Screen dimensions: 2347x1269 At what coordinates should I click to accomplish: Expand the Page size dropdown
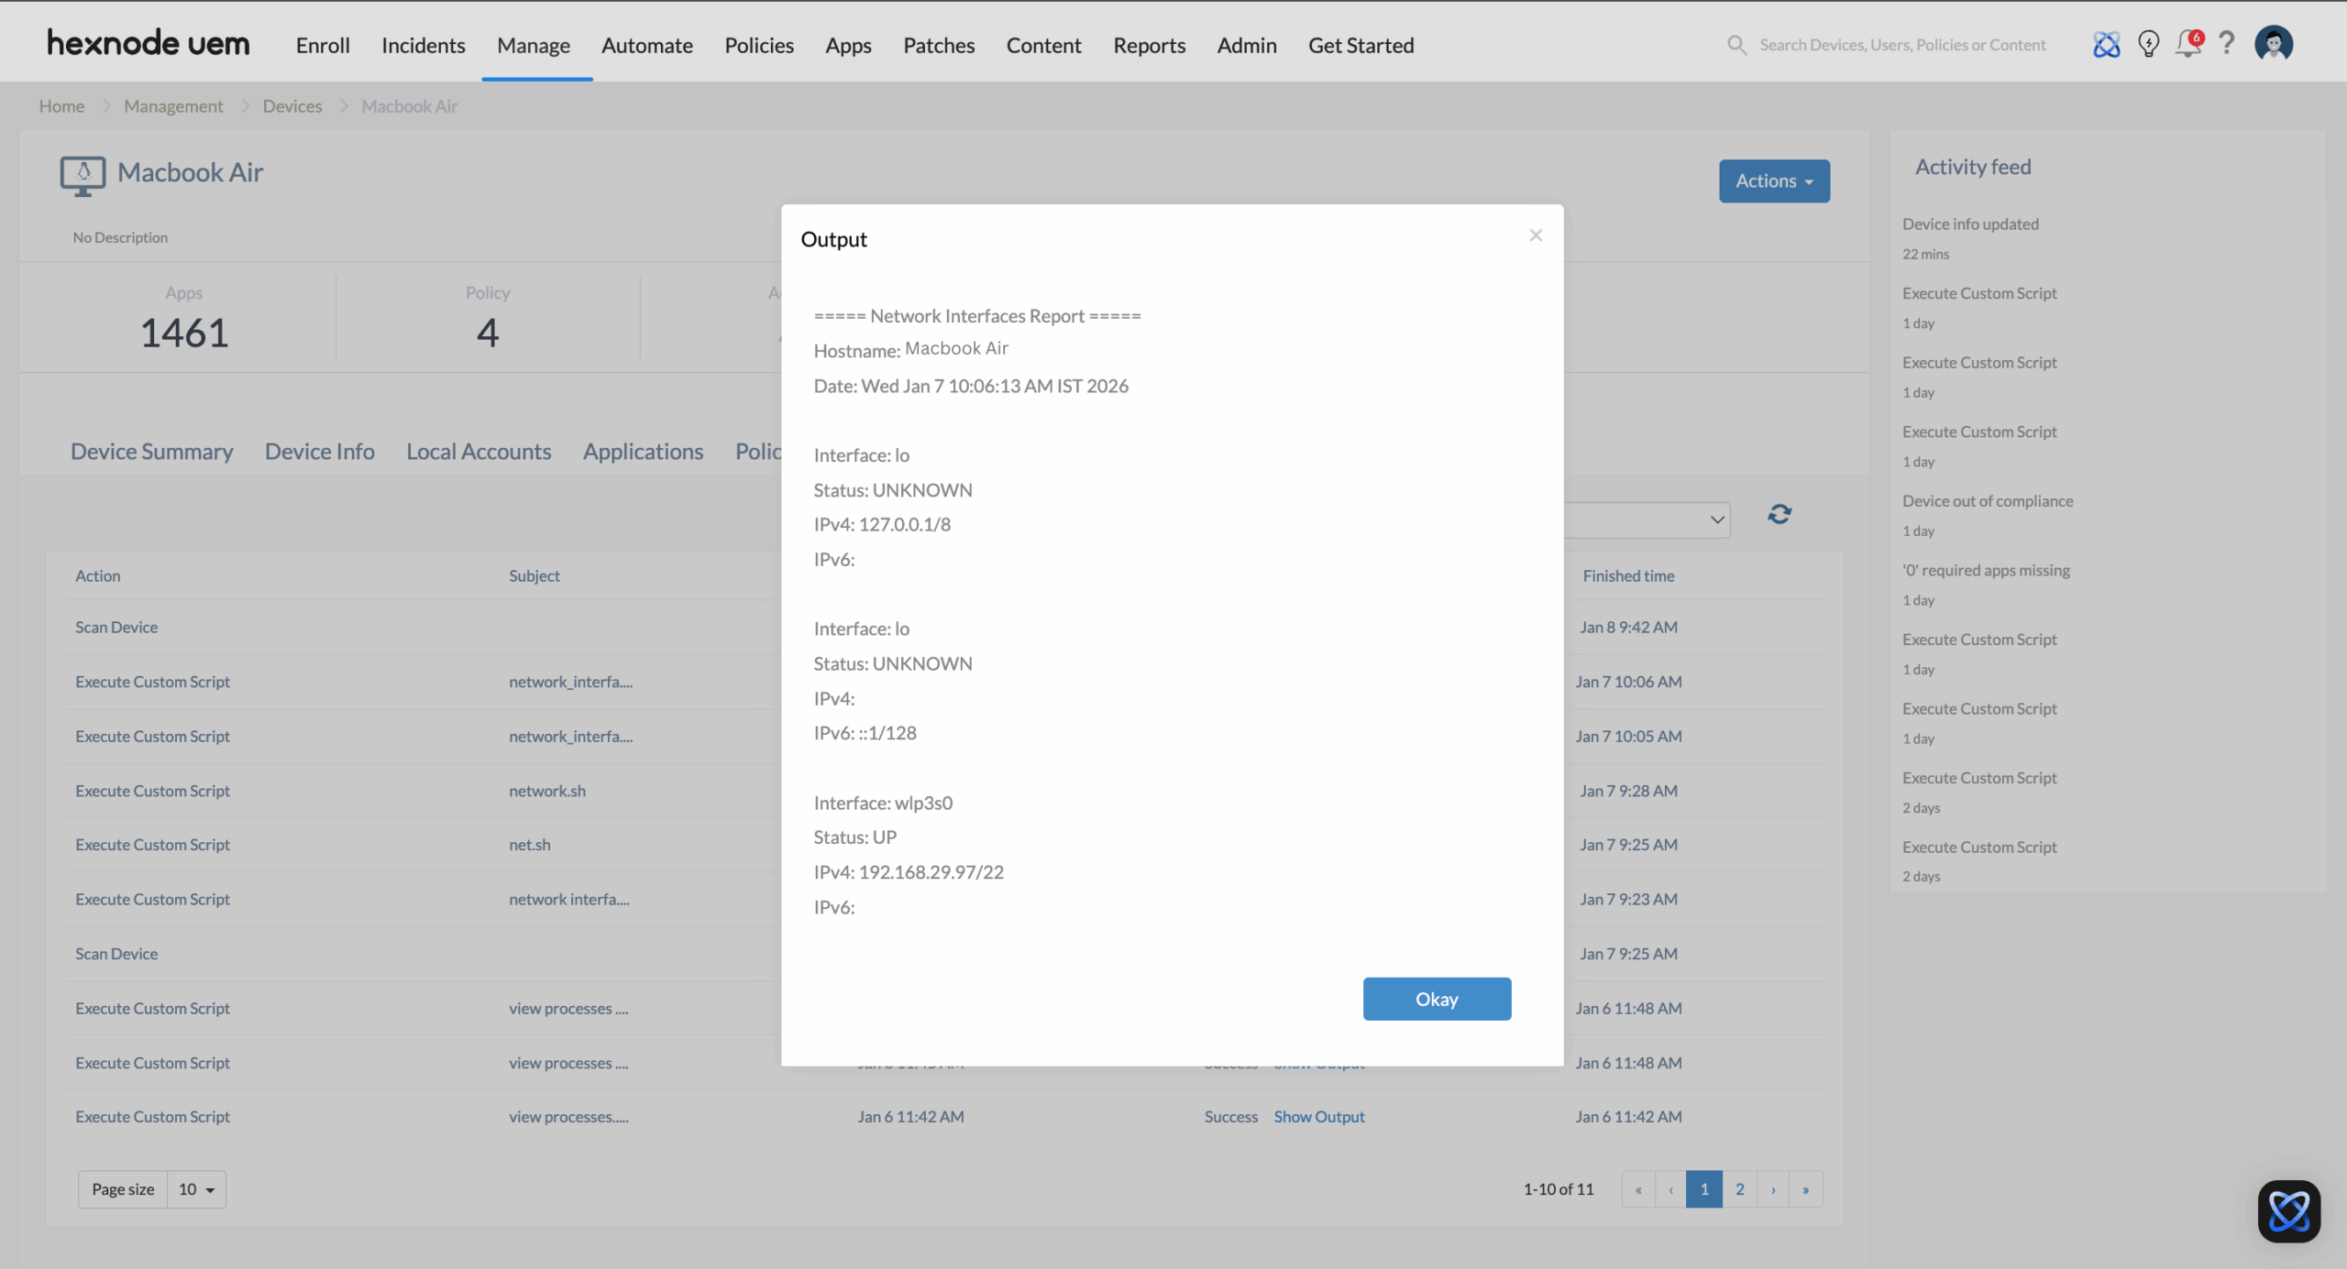[194, 1188]
